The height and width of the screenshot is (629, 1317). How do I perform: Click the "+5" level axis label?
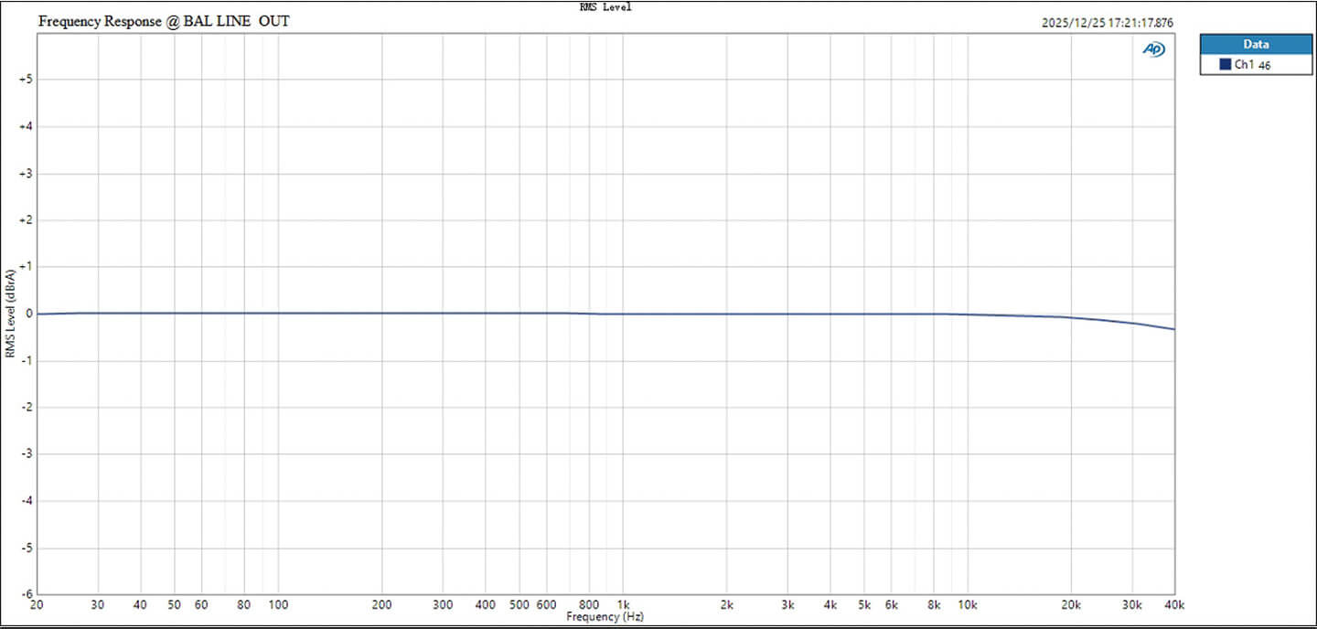pos(26,80)
